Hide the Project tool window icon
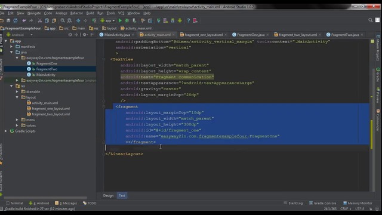382x215 pixels. (92, 35)
